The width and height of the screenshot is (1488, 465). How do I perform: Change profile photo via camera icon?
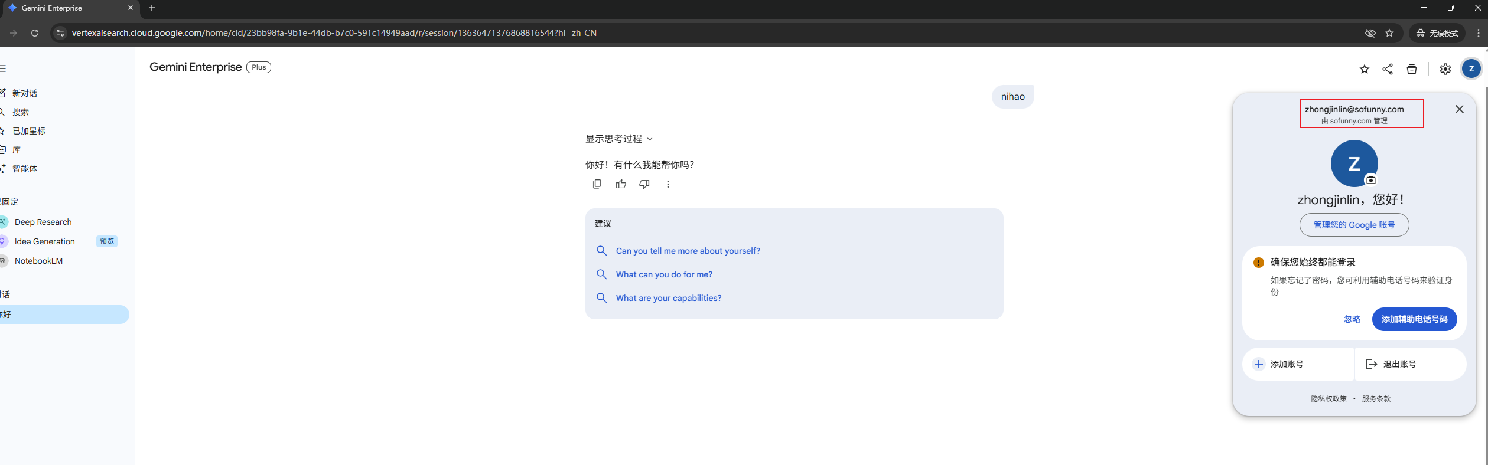click(1370, 180)
